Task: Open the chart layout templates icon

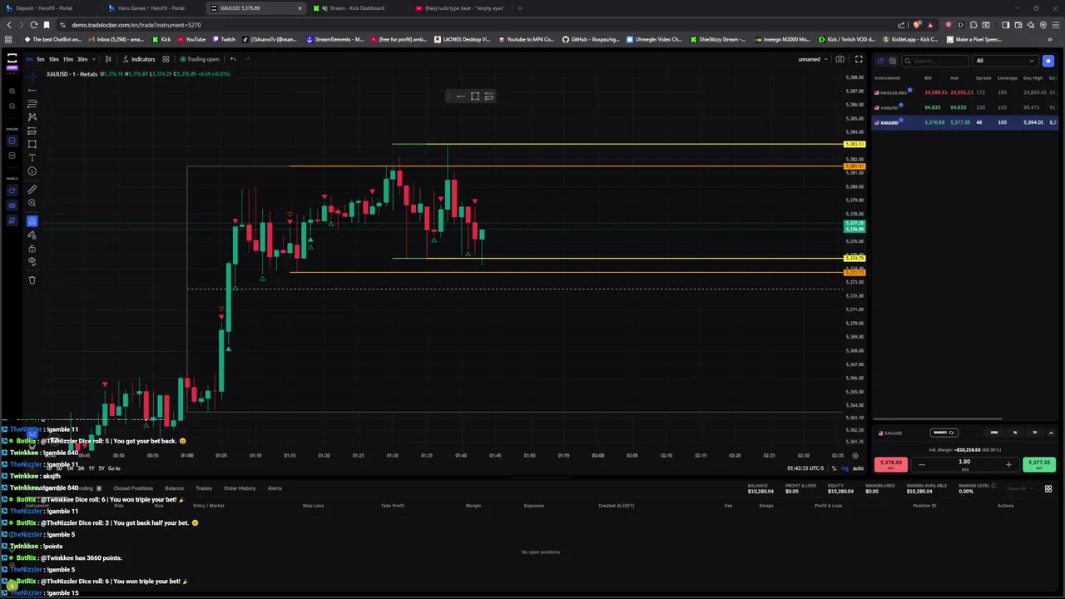Action: pos(166,59)
